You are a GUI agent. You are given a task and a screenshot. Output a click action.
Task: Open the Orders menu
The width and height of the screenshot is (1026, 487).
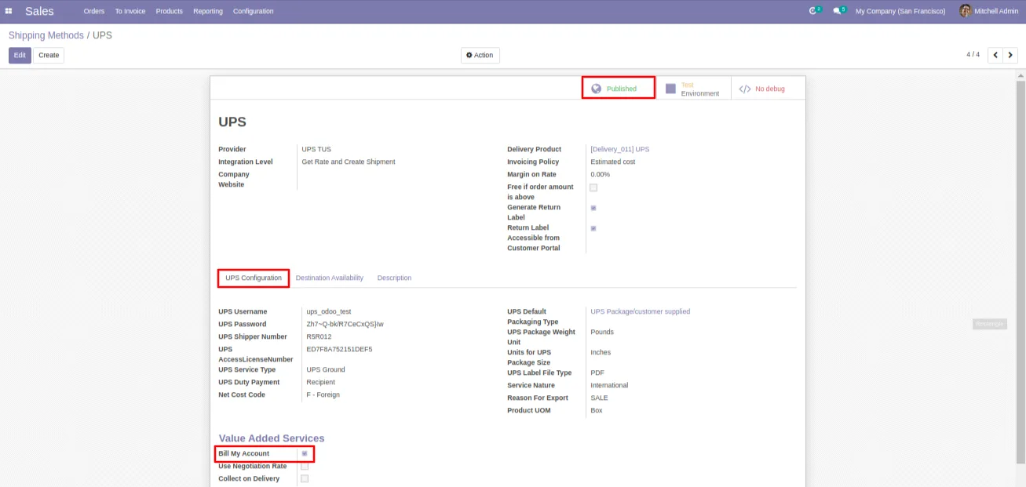tap(94, 11)
